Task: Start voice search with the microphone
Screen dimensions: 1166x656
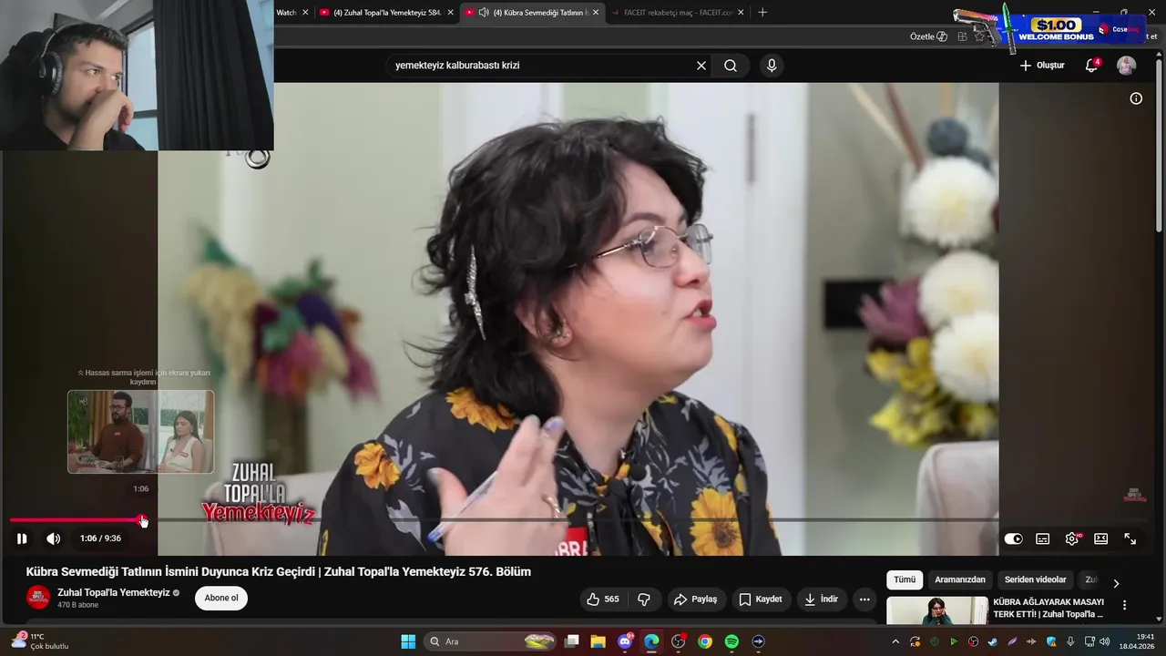Action: pyautogui.click(x=772, y=66)
